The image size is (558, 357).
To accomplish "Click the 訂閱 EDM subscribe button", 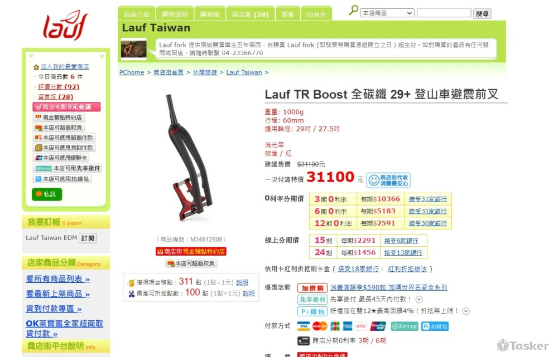I will point(88,238).
